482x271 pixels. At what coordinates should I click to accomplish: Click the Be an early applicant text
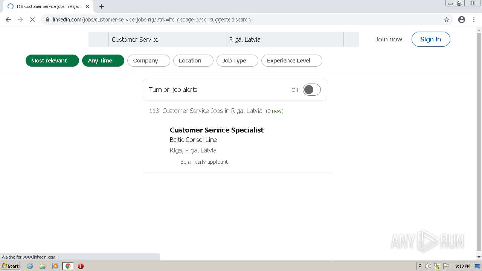coord(204,162)
